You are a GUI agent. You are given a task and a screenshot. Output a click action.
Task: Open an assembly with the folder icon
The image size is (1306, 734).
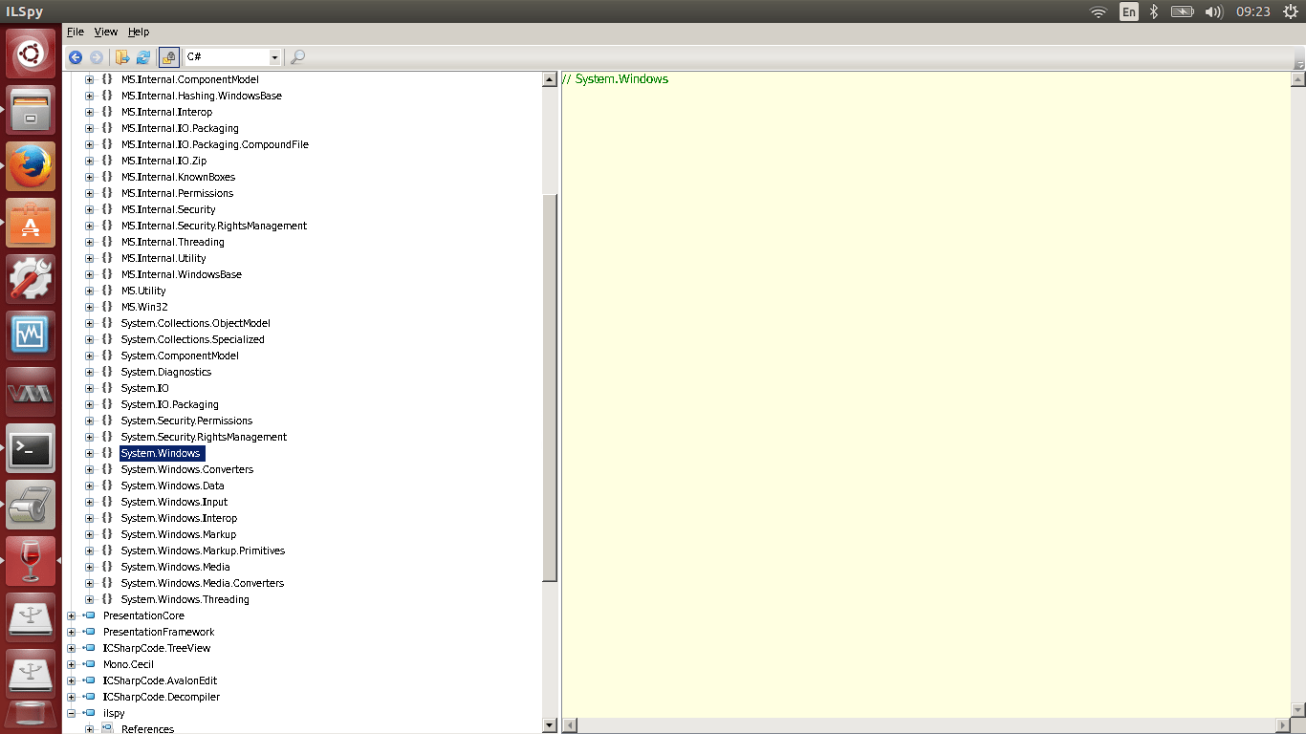(x=122, y=57)
